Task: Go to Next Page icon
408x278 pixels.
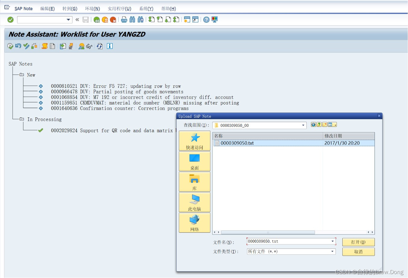Action: click(168, 20)
